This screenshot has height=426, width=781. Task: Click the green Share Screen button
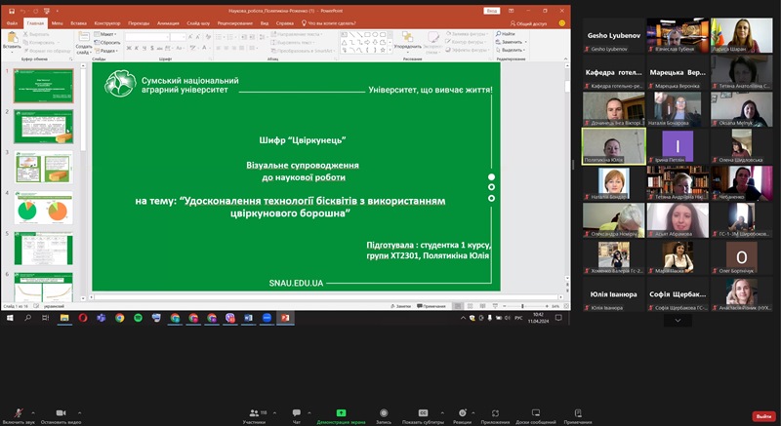coord(341,413)
